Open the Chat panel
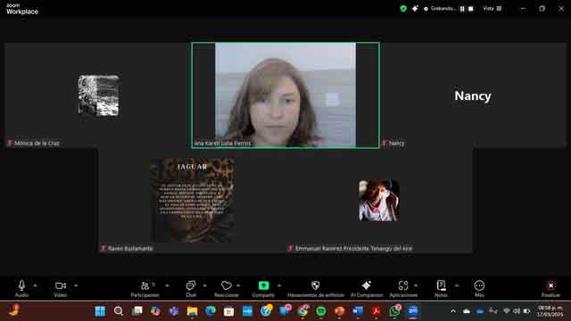Image resolution: width=571 pixels, height=321 pixels. tap(191, 289)
